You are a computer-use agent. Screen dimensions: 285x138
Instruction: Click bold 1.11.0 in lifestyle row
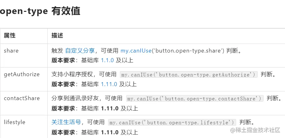pyautogui.click(x=110, y=132)
